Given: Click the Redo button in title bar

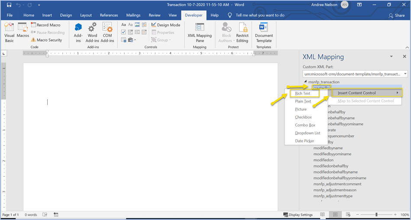Looking at the screenshot, I should click(x=30, y=5).
